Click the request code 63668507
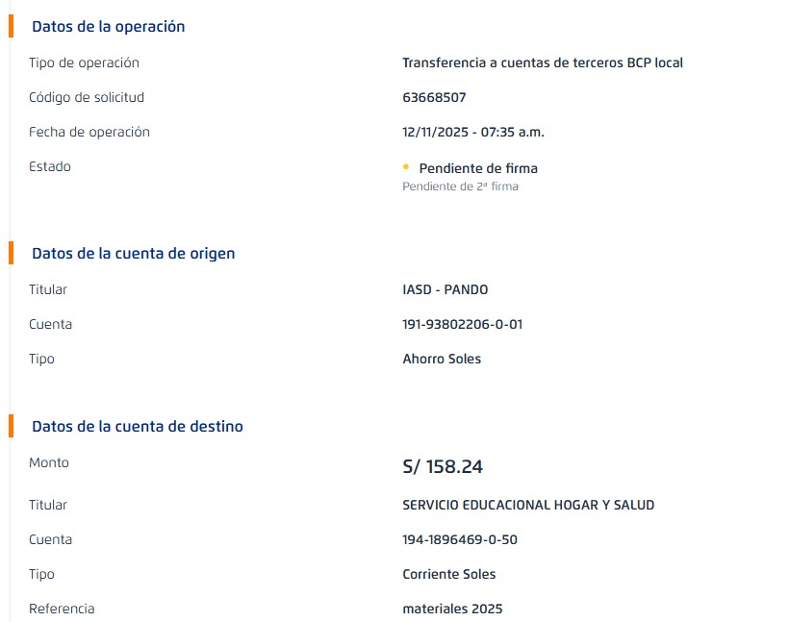 [x=434, y=97]
